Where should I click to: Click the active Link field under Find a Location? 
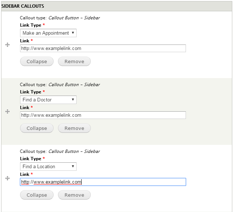[x=103, y=182]
